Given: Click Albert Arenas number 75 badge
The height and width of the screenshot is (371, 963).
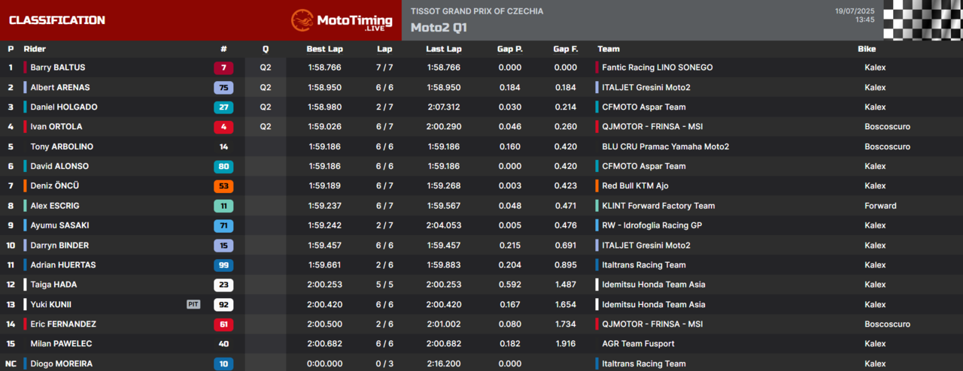Looking at the screenshot, I should (223, 87).
